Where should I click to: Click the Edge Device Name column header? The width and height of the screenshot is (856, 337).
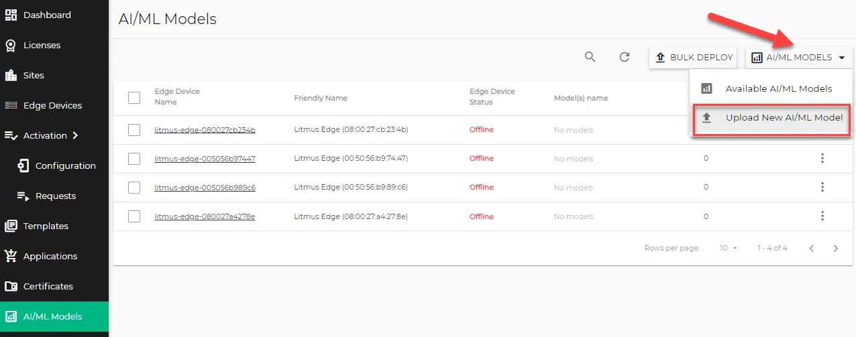pos(177,97)
